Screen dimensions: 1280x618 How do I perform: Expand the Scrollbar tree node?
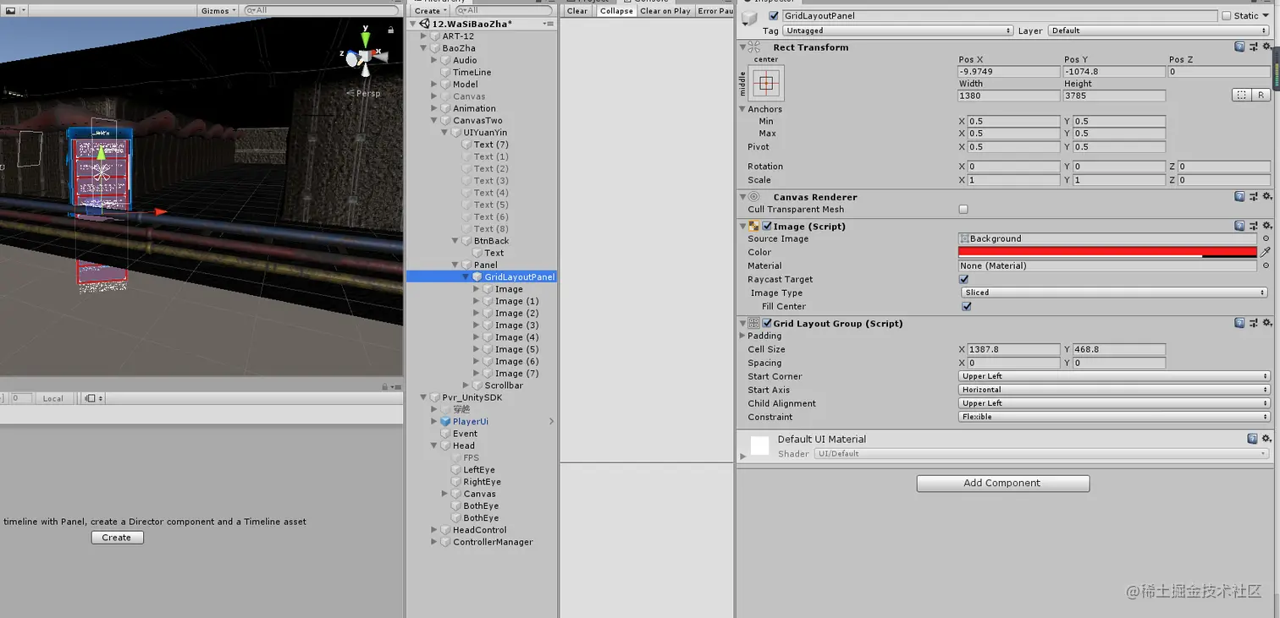pyautogui.click(x=466, y=386)
